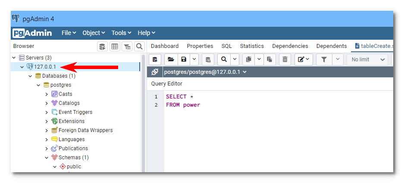Collapse the 127.0.0.1 server node

point(22,67)
